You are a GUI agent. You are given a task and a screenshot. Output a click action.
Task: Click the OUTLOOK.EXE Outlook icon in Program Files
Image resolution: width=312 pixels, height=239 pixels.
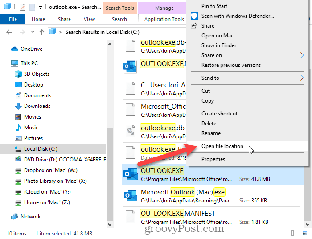click(x=130, y=174)
